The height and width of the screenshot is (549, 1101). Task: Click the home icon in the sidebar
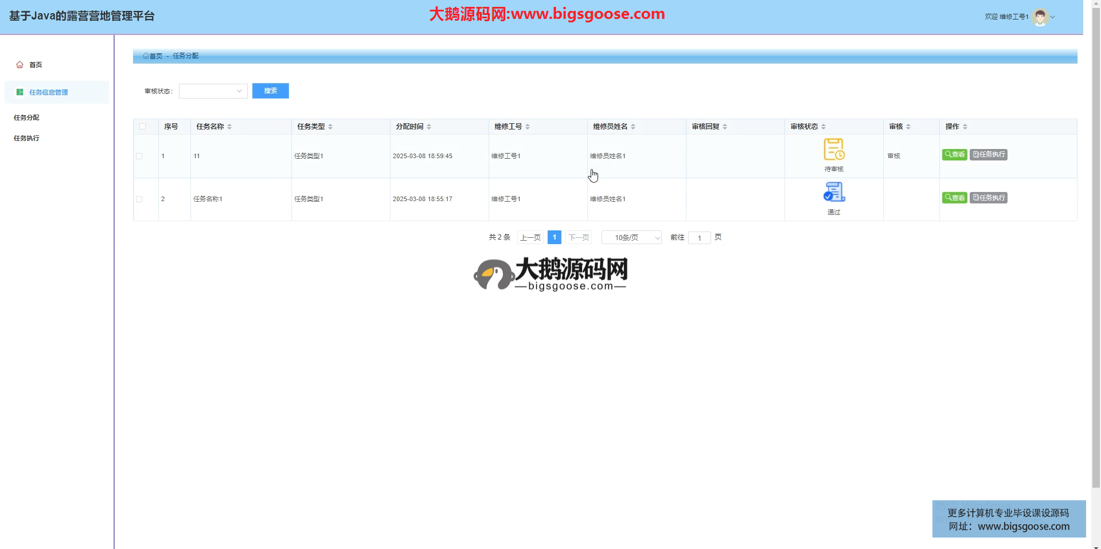(x=20, y=65)
